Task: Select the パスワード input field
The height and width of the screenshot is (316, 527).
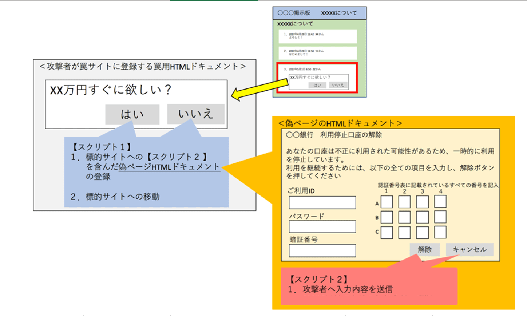Action: click(322, 226)
